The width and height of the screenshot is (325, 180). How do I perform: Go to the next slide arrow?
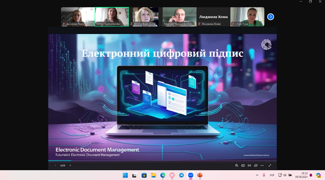pyautogui.click(x=70, y=165)
